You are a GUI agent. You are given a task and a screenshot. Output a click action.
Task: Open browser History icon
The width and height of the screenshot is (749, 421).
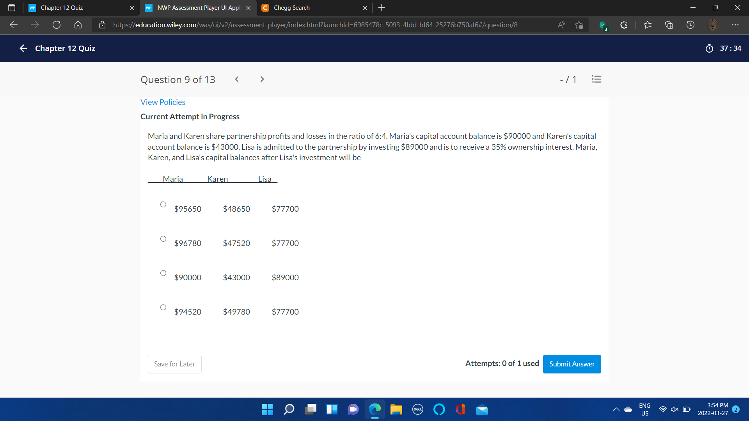coord(690,25)
